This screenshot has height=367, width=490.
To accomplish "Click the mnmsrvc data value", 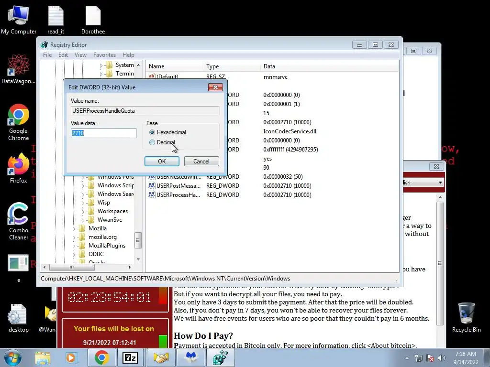I will pyautogui.click(x=275, y=77).
